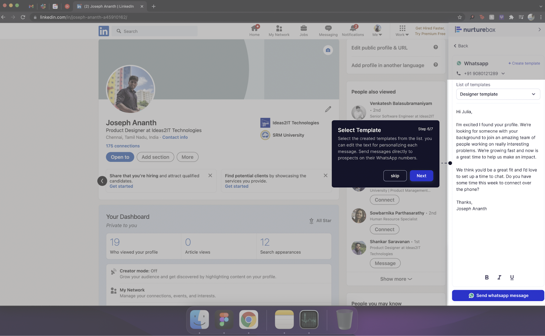
Task: Open Joseph Ananth's profile photo
Action: coord(130,90)
